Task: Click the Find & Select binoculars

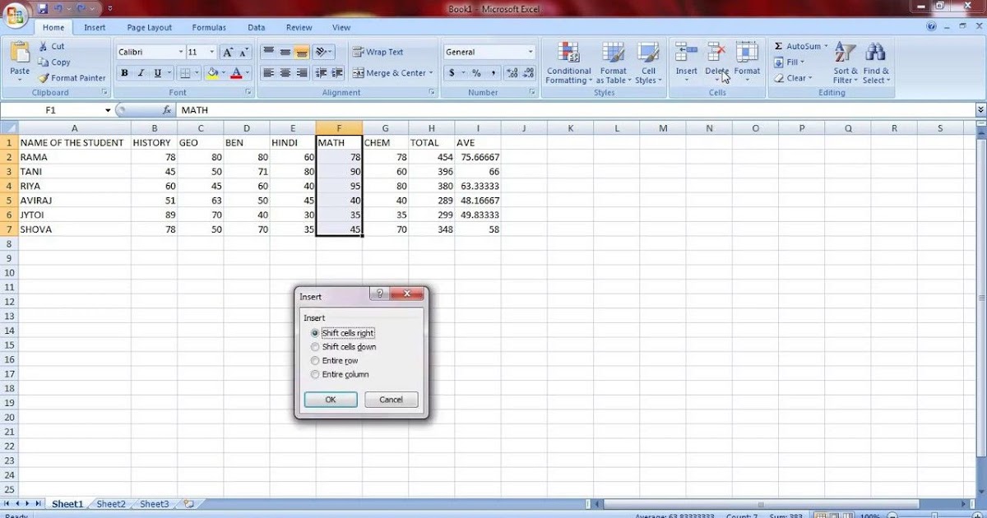Action: click(875, 53)
